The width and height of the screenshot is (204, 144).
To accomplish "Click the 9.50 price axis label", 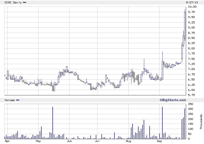I will pyautogui.click(x=191, y=17).
